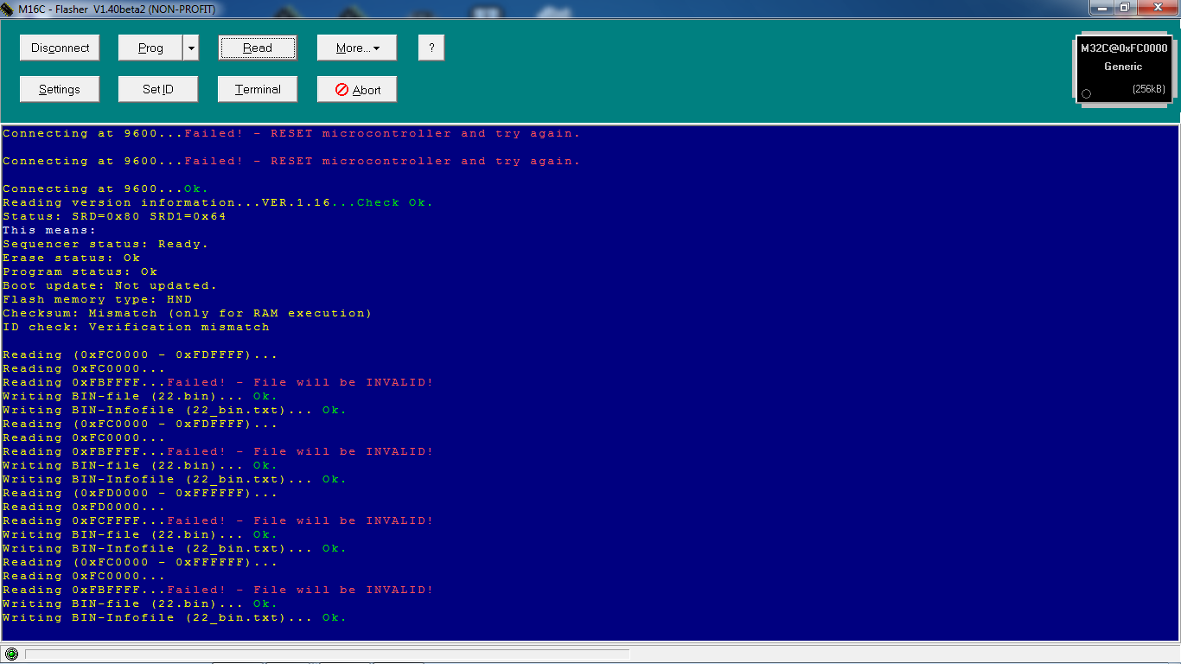Open help with the question mark button
The width and height of the screenshot is (1181, 664).
pos(431,48)
